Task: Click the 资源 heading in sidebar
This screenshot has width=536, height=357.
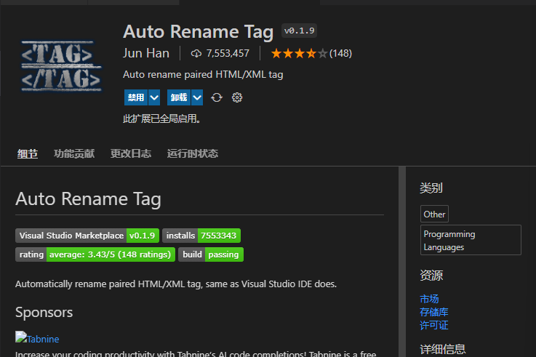Action: click(431, 276)
